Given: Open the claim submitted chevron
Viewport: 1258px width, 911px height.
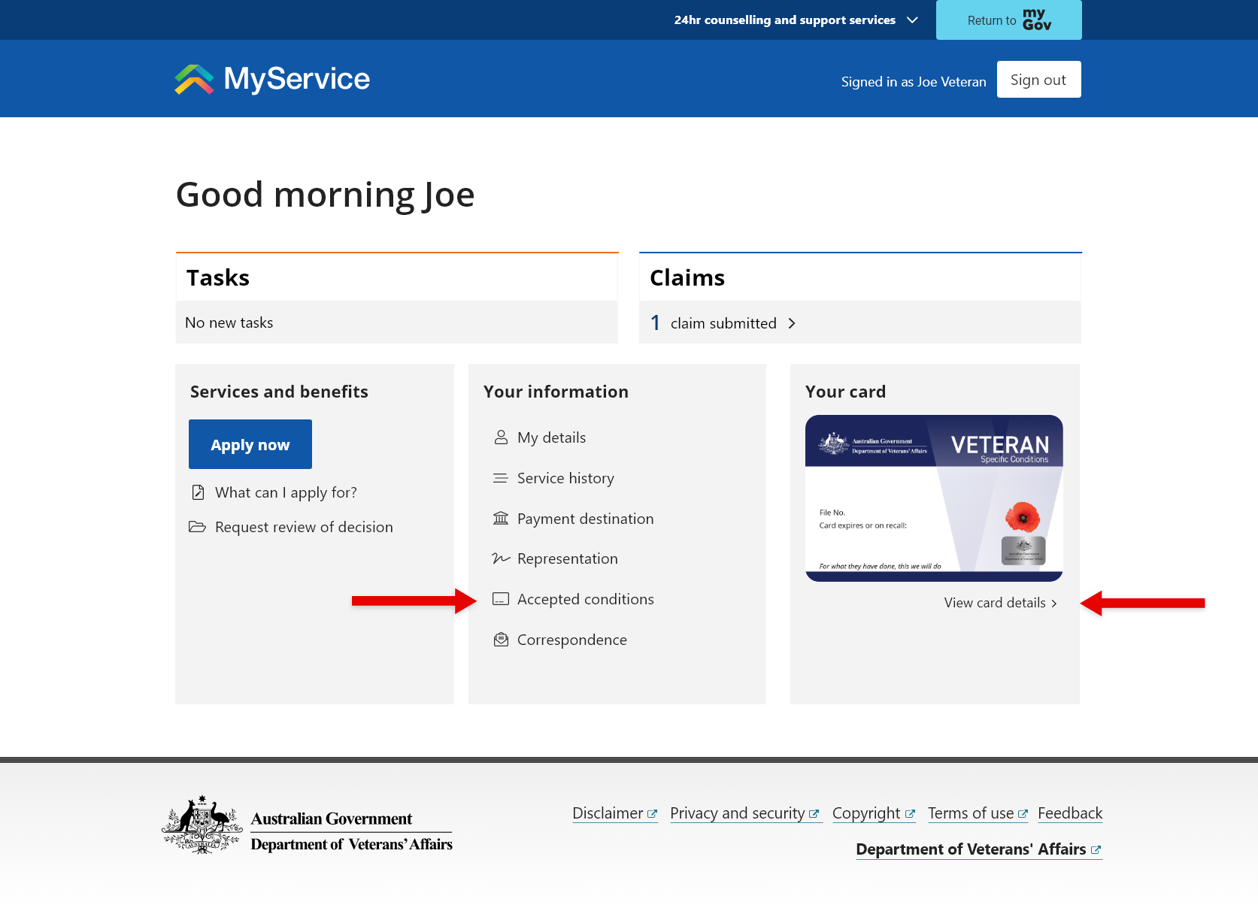Looking at the screenshot, I should tap(792, 323).
